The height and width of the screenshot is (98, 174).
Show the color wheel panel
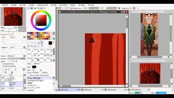29,8
